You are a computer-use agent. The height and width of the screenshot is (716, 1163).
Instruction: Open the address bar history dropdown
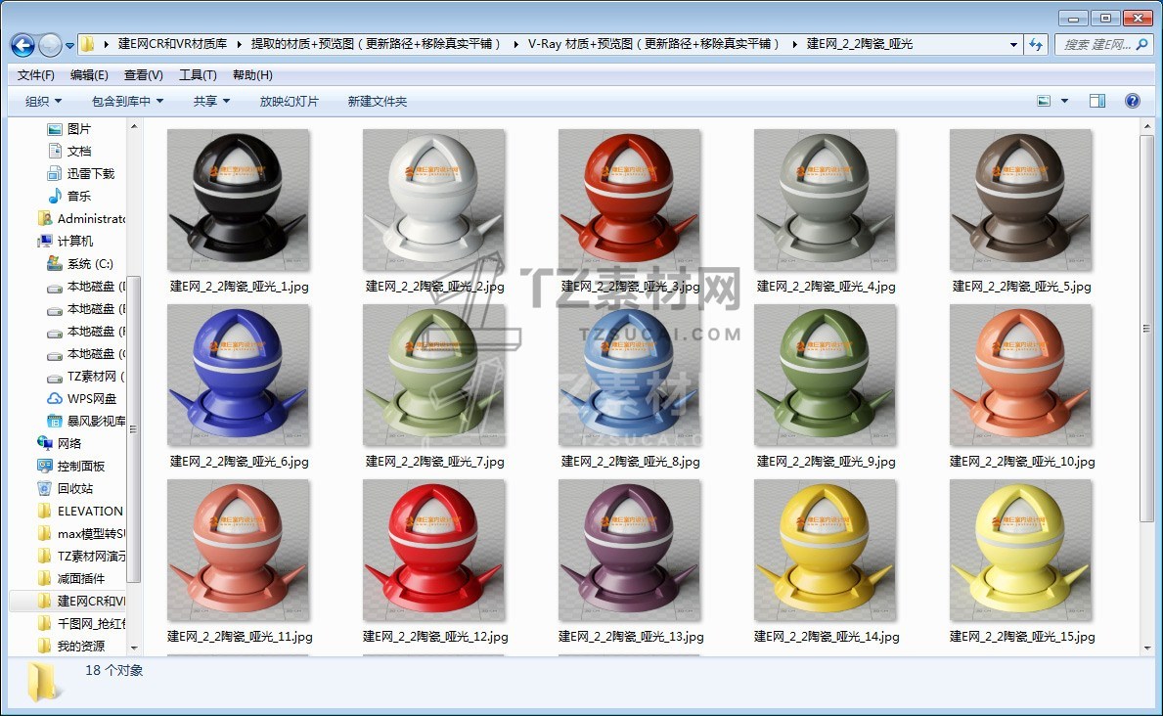tap(1013, 45)
